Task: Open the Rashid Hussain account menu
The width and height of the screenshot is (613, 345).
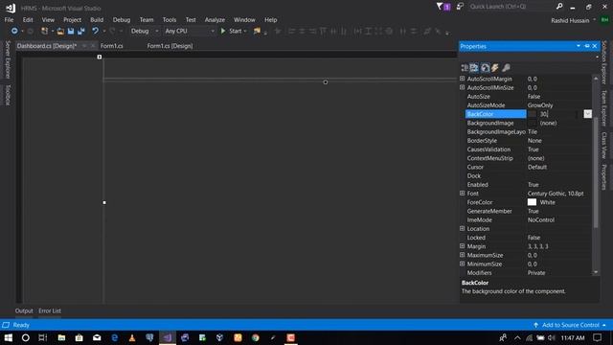Action: [x=573, y=20]
